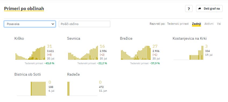228x102 pixels.
Task: Click the question mark help button
Action: [x=189, y=9]
